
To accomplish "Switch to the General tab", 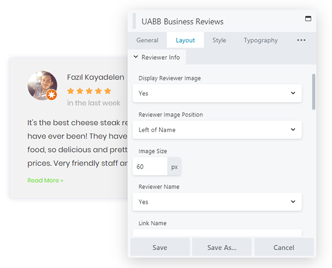I will tap(147, 40).
